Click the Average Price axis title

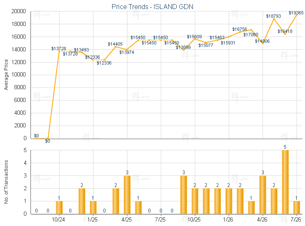pos(6,75)
